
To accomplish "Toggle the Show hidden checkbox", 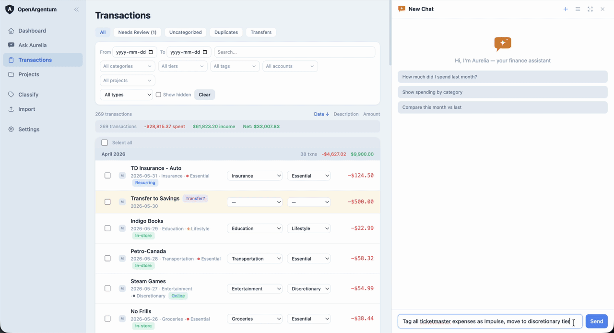I will (x=158, y=95).
